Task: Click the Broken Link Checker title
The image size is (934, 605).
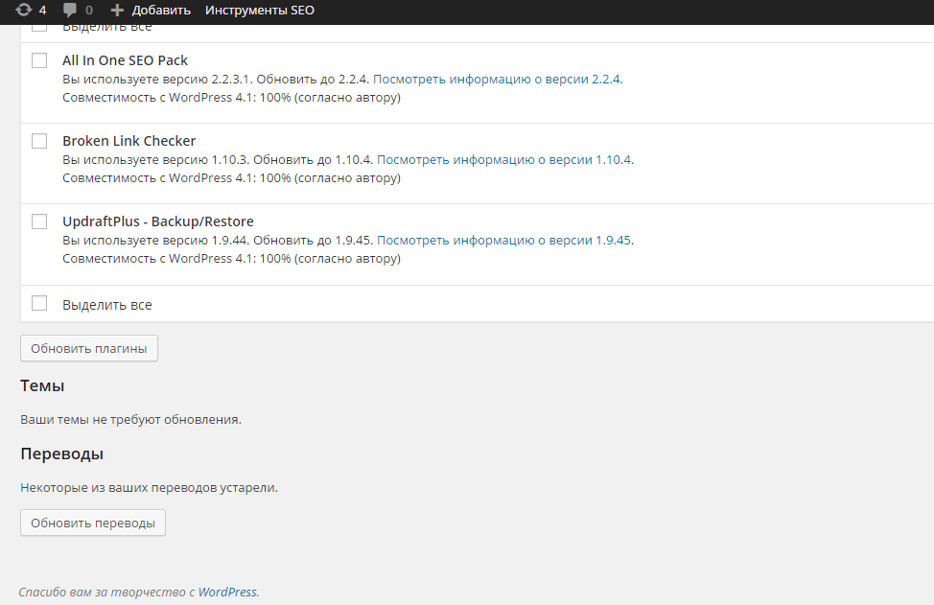Action: click(x=129, y=141)
